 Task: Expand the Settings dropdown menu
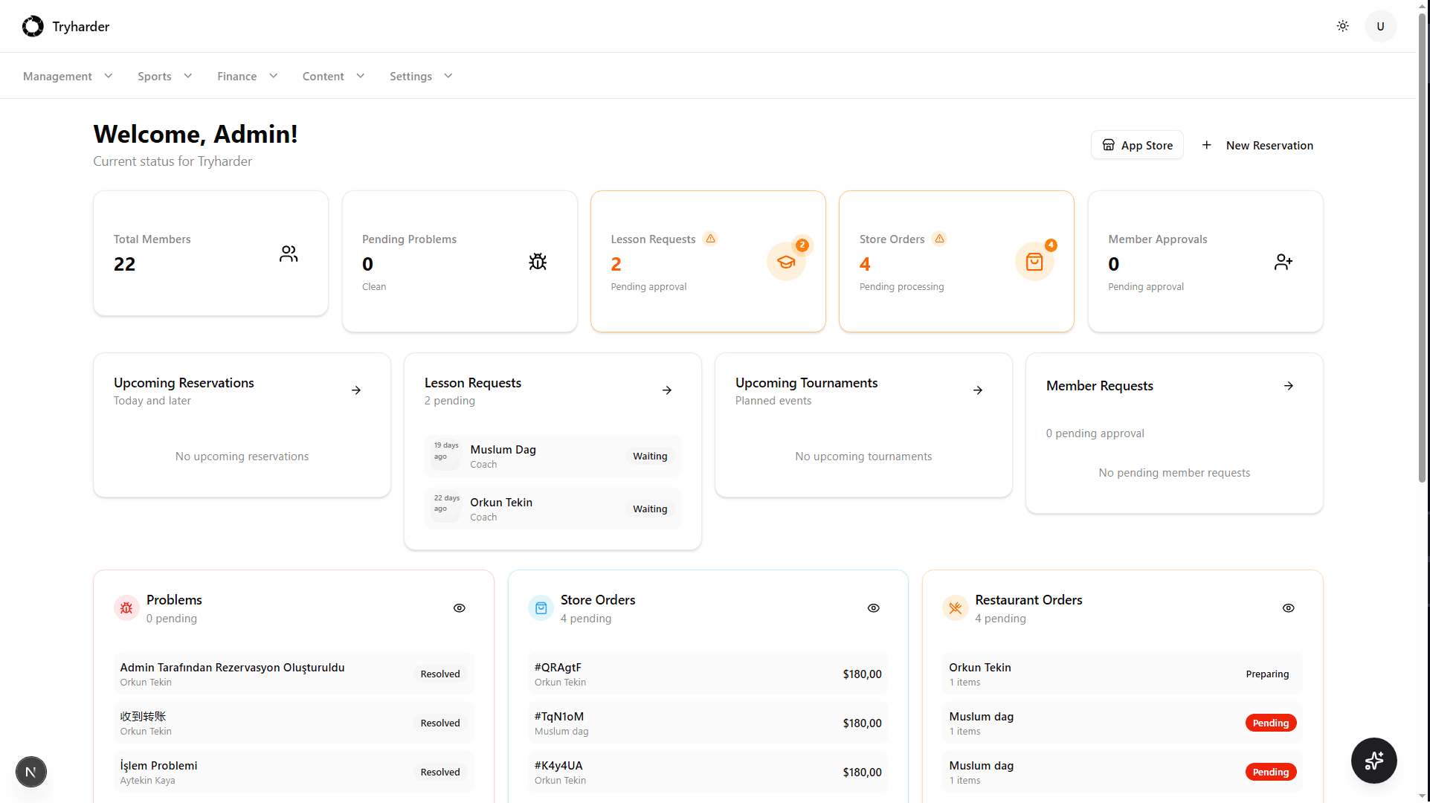pos(421,76)
